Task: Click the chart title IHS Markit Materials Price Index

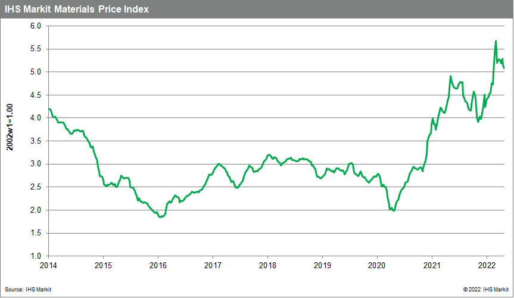Action: click(x=77, y=10)
